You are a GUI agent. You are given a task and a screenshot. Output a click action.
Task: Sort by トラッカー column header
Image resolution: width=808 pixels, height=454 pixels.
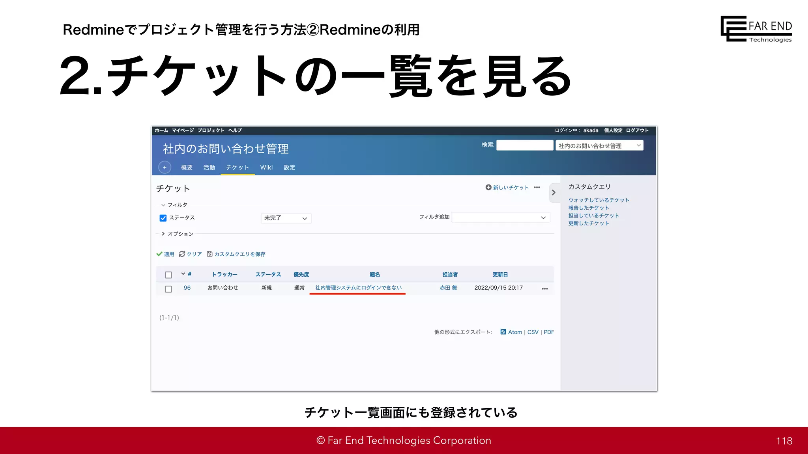pos(224,274)
